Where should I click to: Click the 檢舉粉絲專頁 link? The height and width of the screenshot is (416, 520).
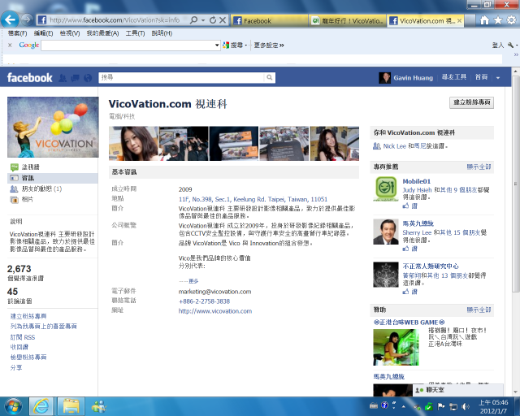pyautogui.click(x=28, y=357)
